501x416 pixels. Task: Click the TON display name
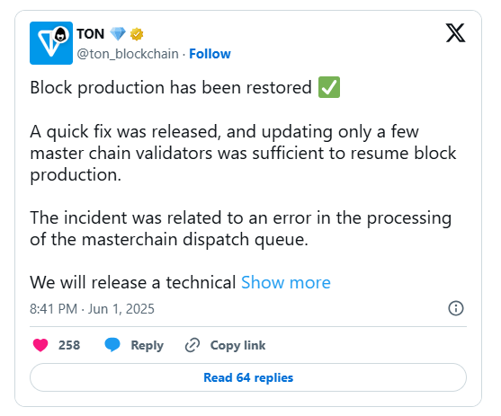[91, 34]
